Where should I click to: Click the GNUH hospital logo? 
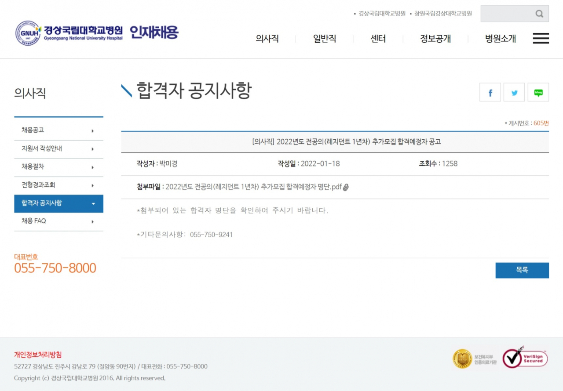69,33
